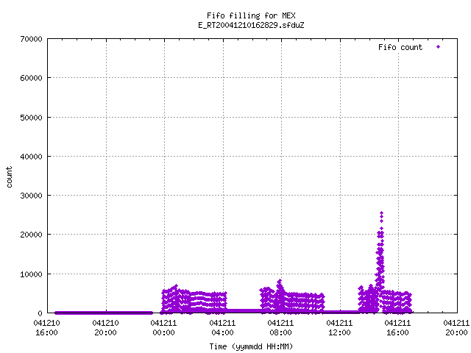Click the x-axis tick '041211 04:00'

tap(222, 328)
